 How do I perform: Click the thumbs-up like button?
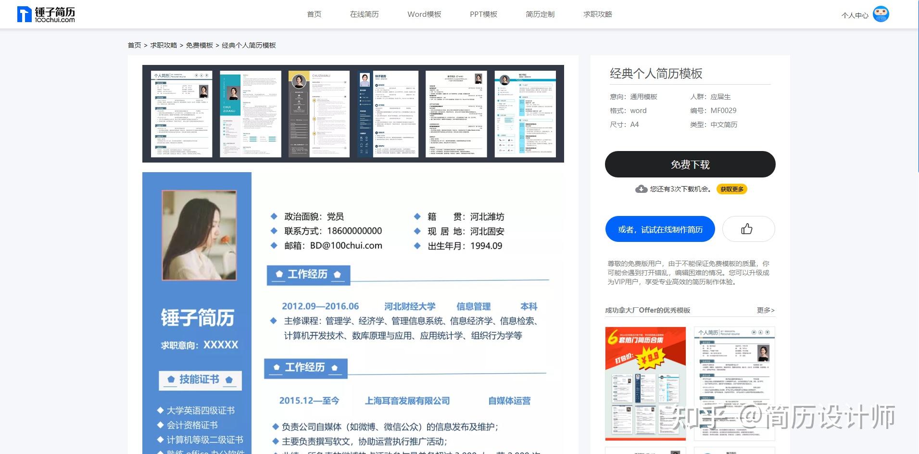click(x=748, y=229)
